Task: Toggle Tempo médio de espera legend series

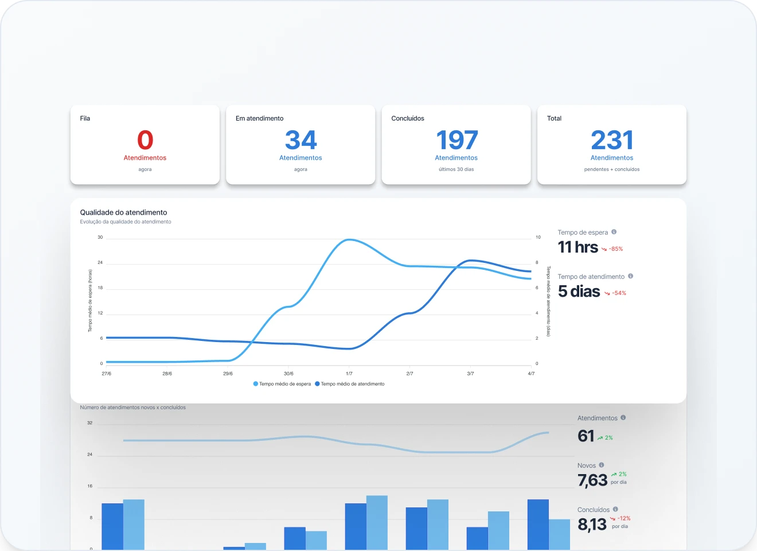Action: [x=282, y=384]
